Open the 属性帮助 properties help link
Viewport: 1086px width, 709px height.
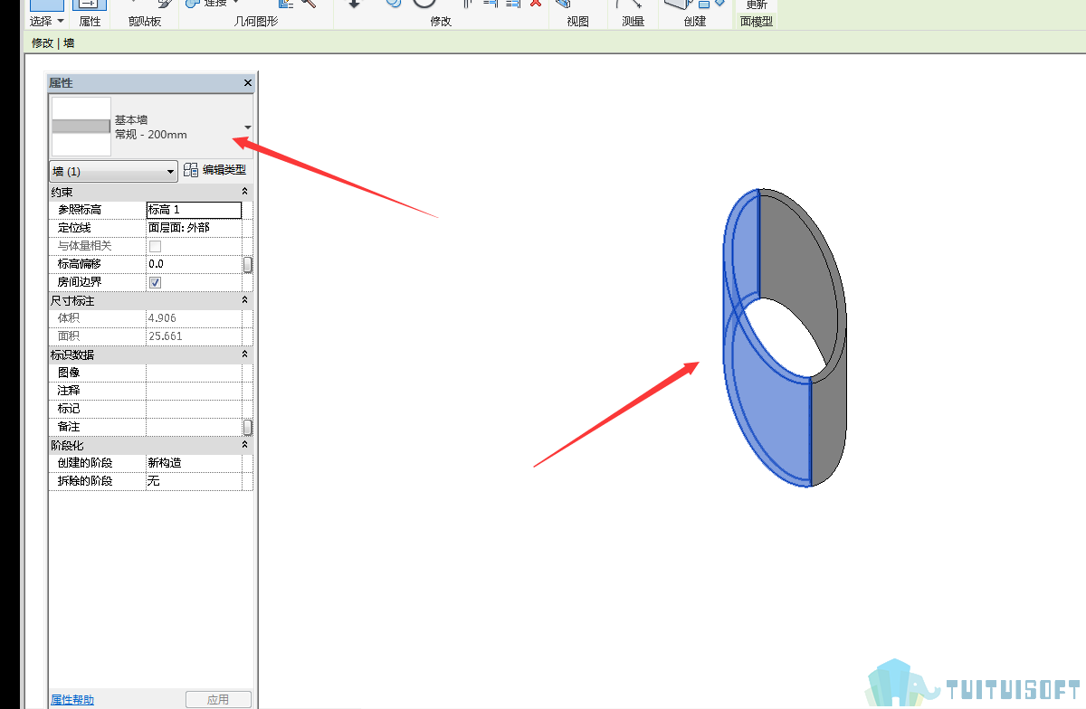(72, 700)
